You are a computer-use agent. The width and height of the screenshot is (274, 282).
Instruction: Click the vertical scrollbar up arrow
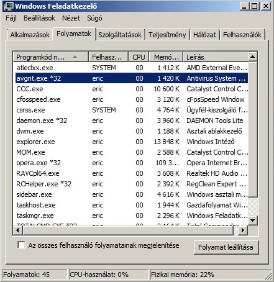click(252, 57)
